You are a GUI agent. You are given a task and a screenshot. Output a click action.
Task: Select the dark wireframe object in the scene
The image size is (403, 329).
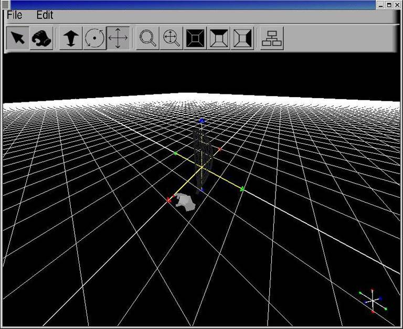tap(203, 160)
